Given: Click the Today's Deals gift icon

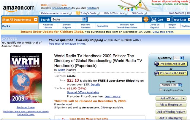Looking at the screenshot, I should click(x=78, y=13).
